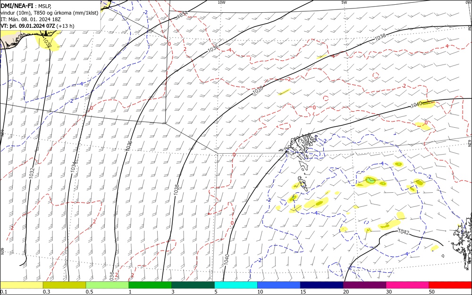This screenshot has width=472, height=295.
Task: Choose the blue 10–15 legend swatch
Action: pyautogui.click(x=279, y=285)
